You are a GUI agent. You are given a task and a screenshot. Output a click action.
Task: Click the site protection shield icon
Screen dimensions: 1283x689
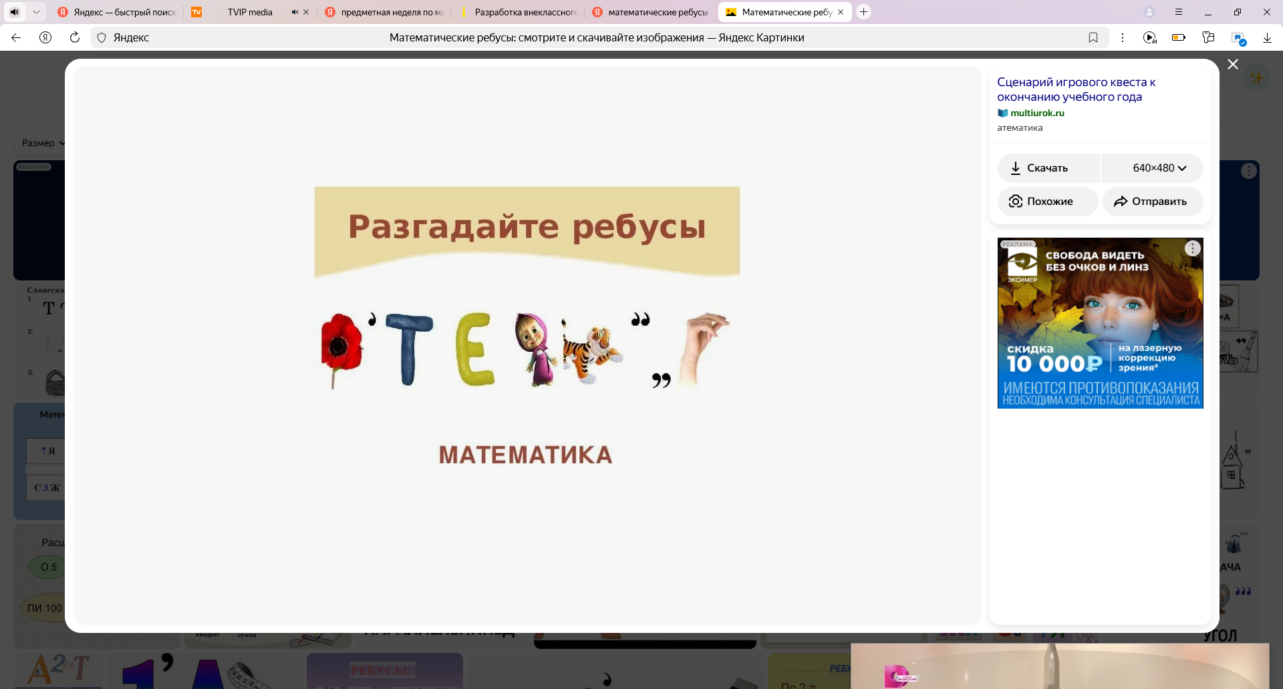102,37
